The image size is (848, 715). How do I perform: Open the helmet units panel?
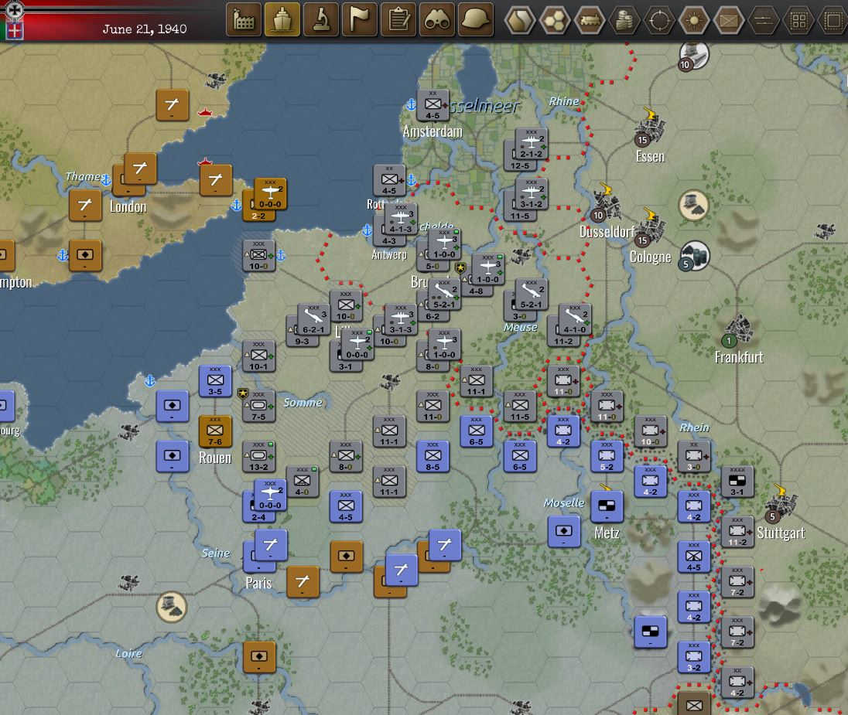476,20
